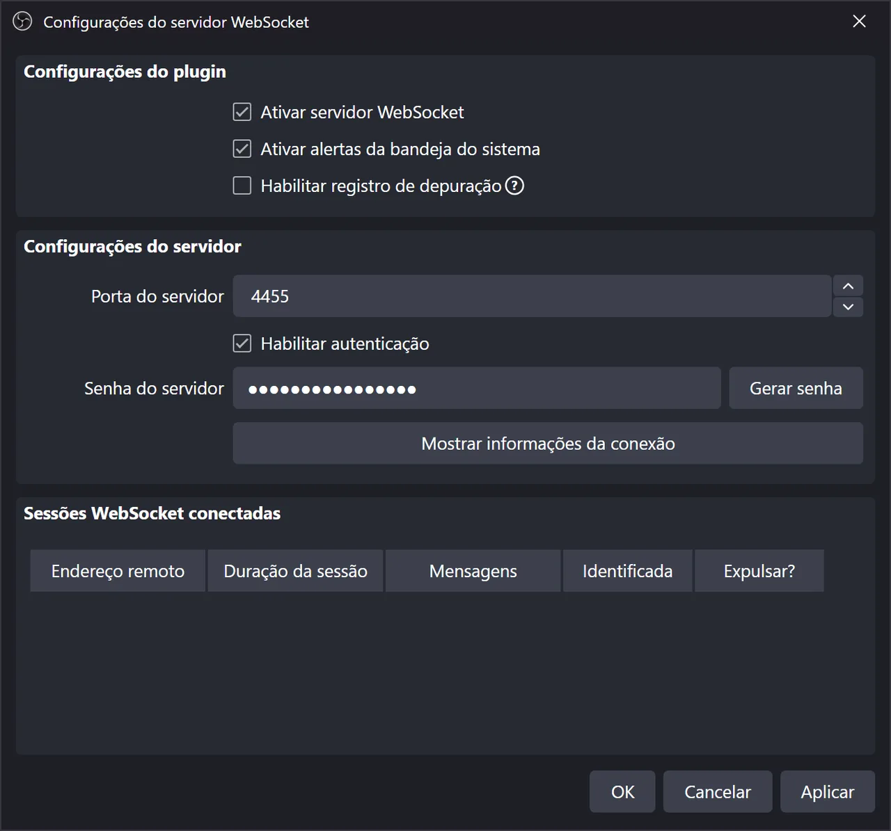
Task: Select the Identificada column header
Action: [x=628, y=571]
